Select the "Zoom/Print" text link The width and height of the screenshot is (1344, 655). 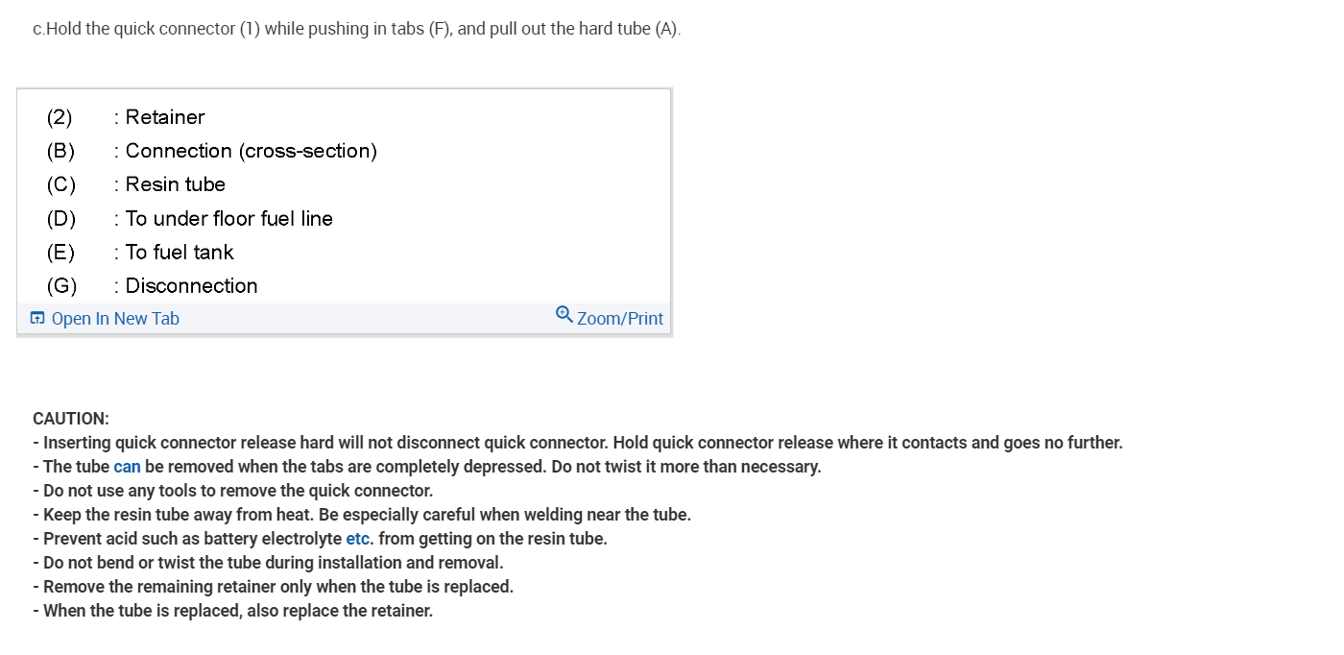coord(620,319)
